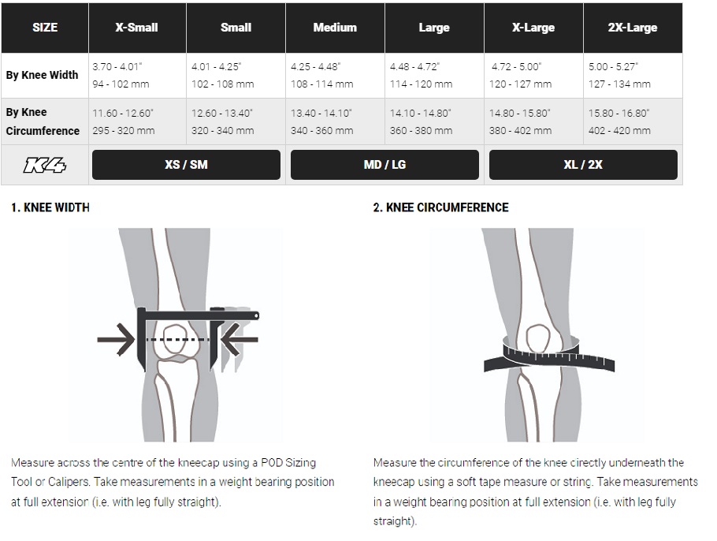Select the XS / SM size button
717x541 pixels.
point(187,166)
